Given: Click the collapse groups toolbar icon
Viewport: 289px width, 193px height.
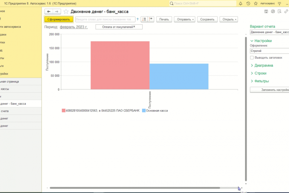Looking at the screenshot, I should click(151, 19).
